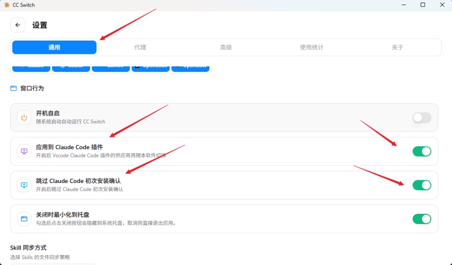Viewport: 452px width, 265px height.
Task: Disable the 跳过 Claude Code 初次安装确认 toggle
Action: pyautogui.click(x=422, y=185)
